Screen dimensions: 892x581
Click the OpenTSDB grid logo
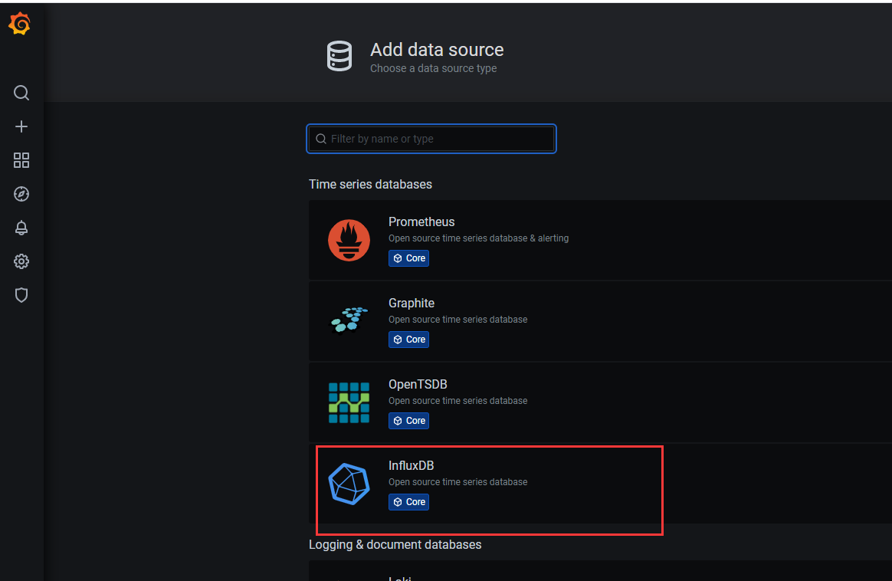349,403
